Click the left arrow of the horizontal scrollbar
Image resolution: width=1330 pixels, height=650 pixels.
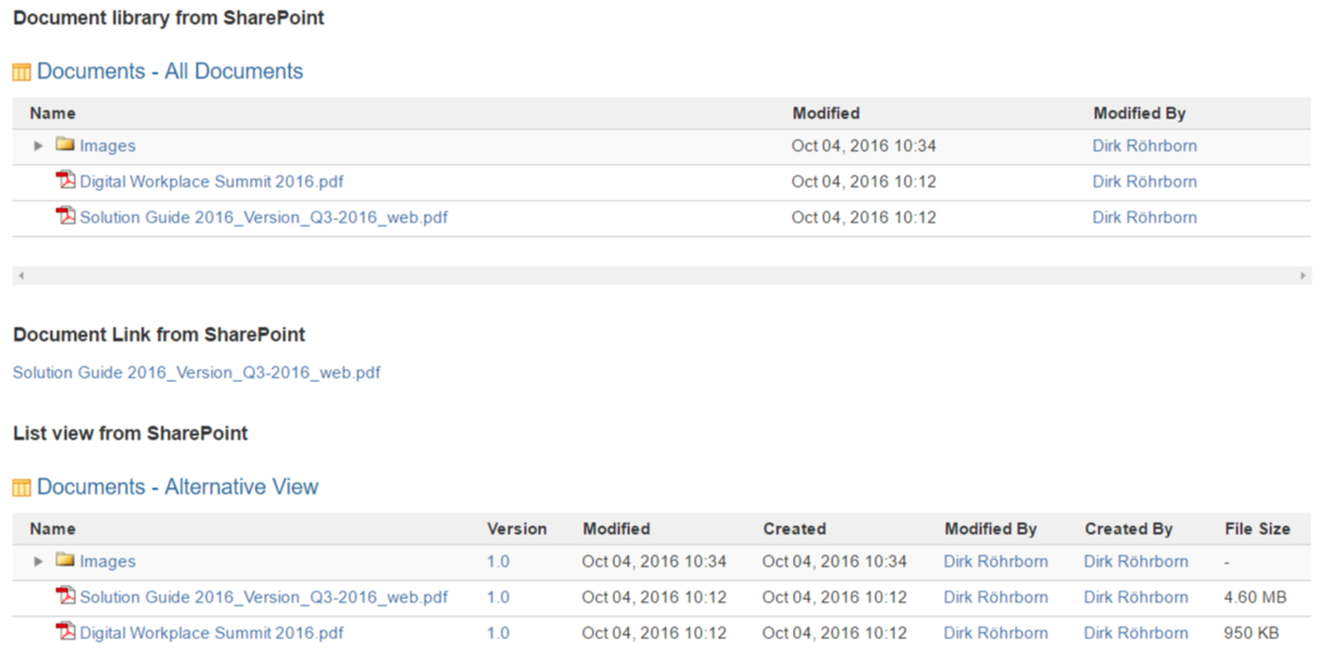[x=22, y=275]
